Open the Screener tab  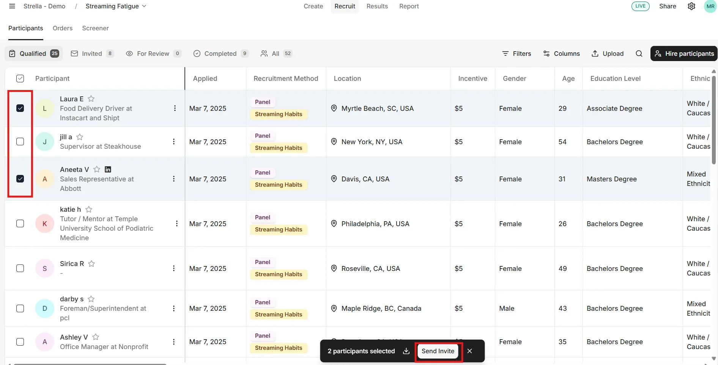click(x=95, y=28)
